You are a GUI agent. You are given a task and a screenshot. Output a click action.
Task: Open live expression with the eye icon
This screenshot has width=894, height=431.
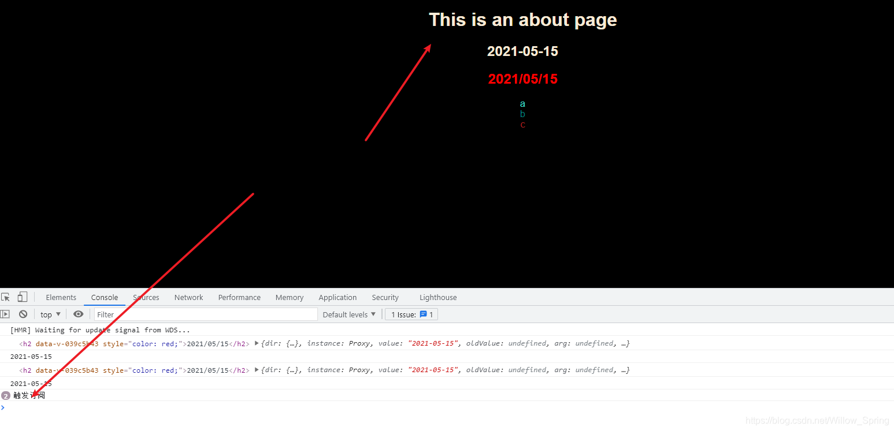pyautogui.click(x=79, y=314)
